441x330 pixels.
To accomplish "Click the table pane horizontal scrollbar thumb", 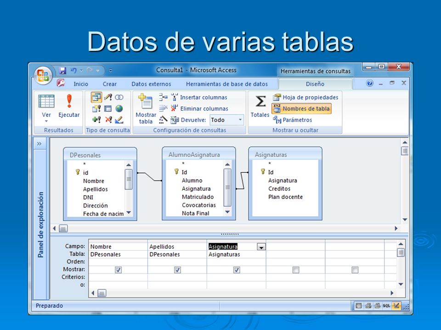I will click(63, 229).
